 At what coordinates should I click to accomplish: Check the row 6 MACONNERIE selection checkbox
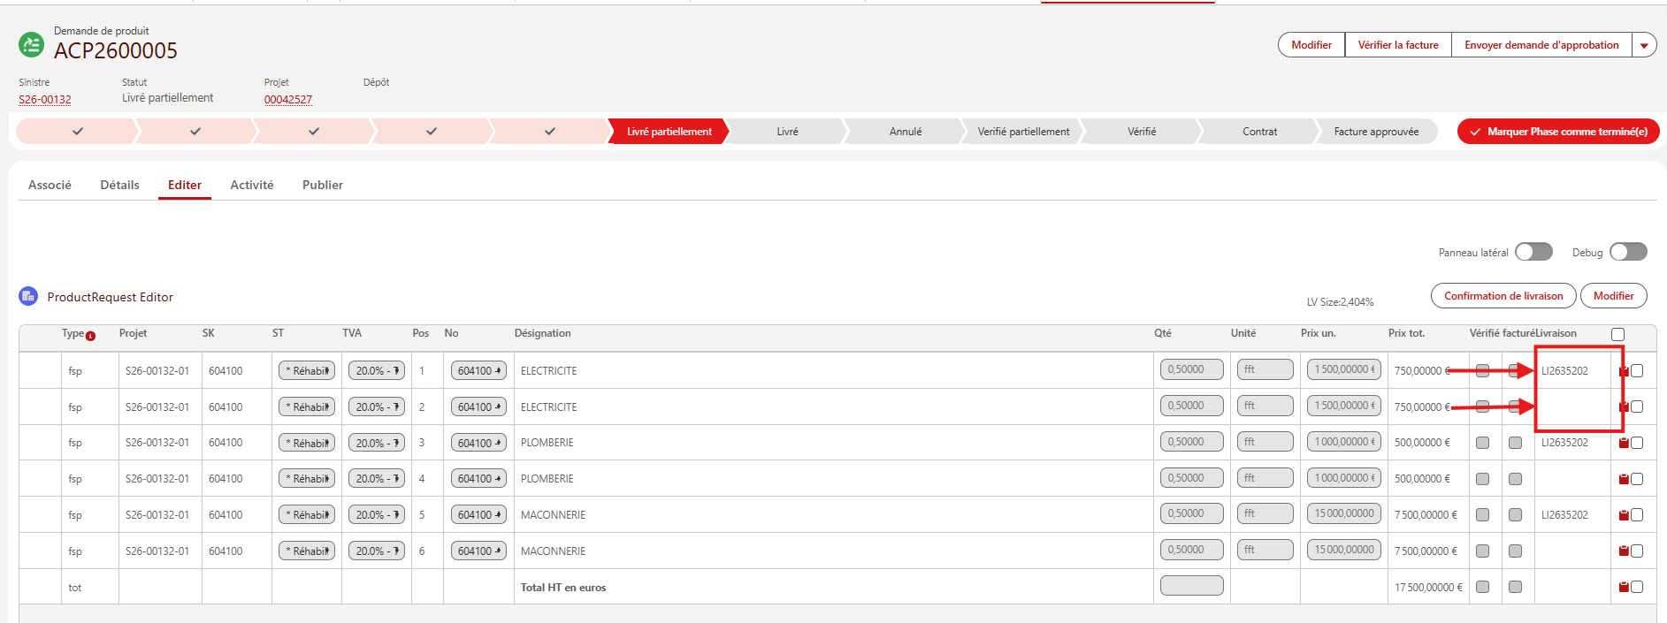[1637, 551]
